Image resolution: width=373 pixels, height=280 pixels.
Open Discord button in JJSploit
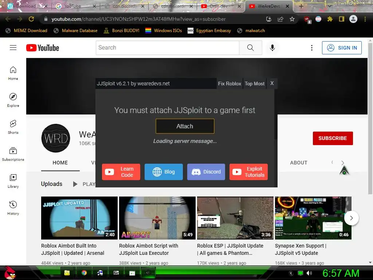coord(206,172)
